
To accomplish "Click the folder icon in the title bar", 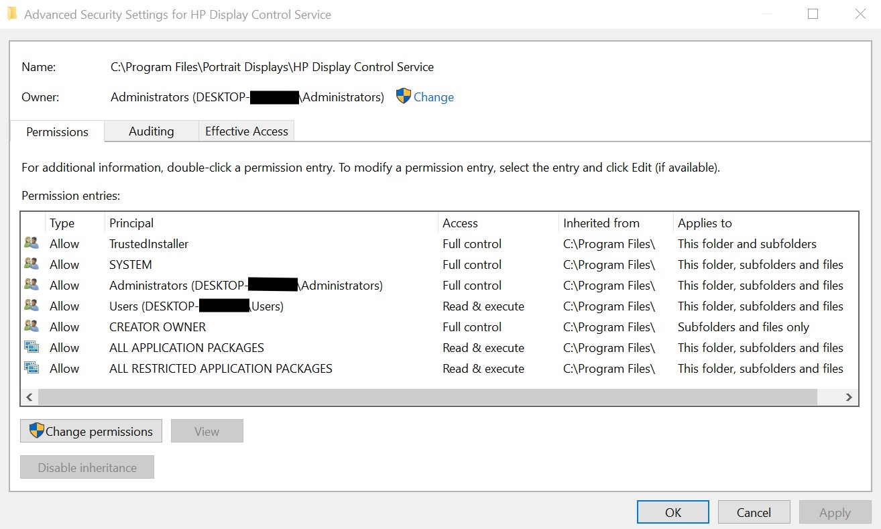I will click(x=11, y=12).
